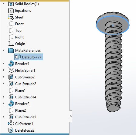Expand the Revolve2 feature
136x135 pixels.
pos(4,104)
